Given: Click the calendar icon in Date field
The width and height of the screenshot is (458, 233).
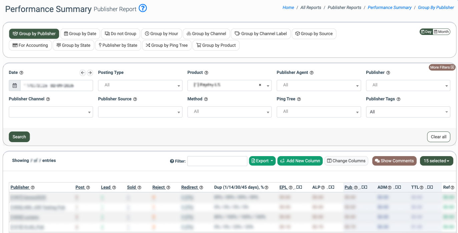Looking at the screenshot, I should 15,86.
